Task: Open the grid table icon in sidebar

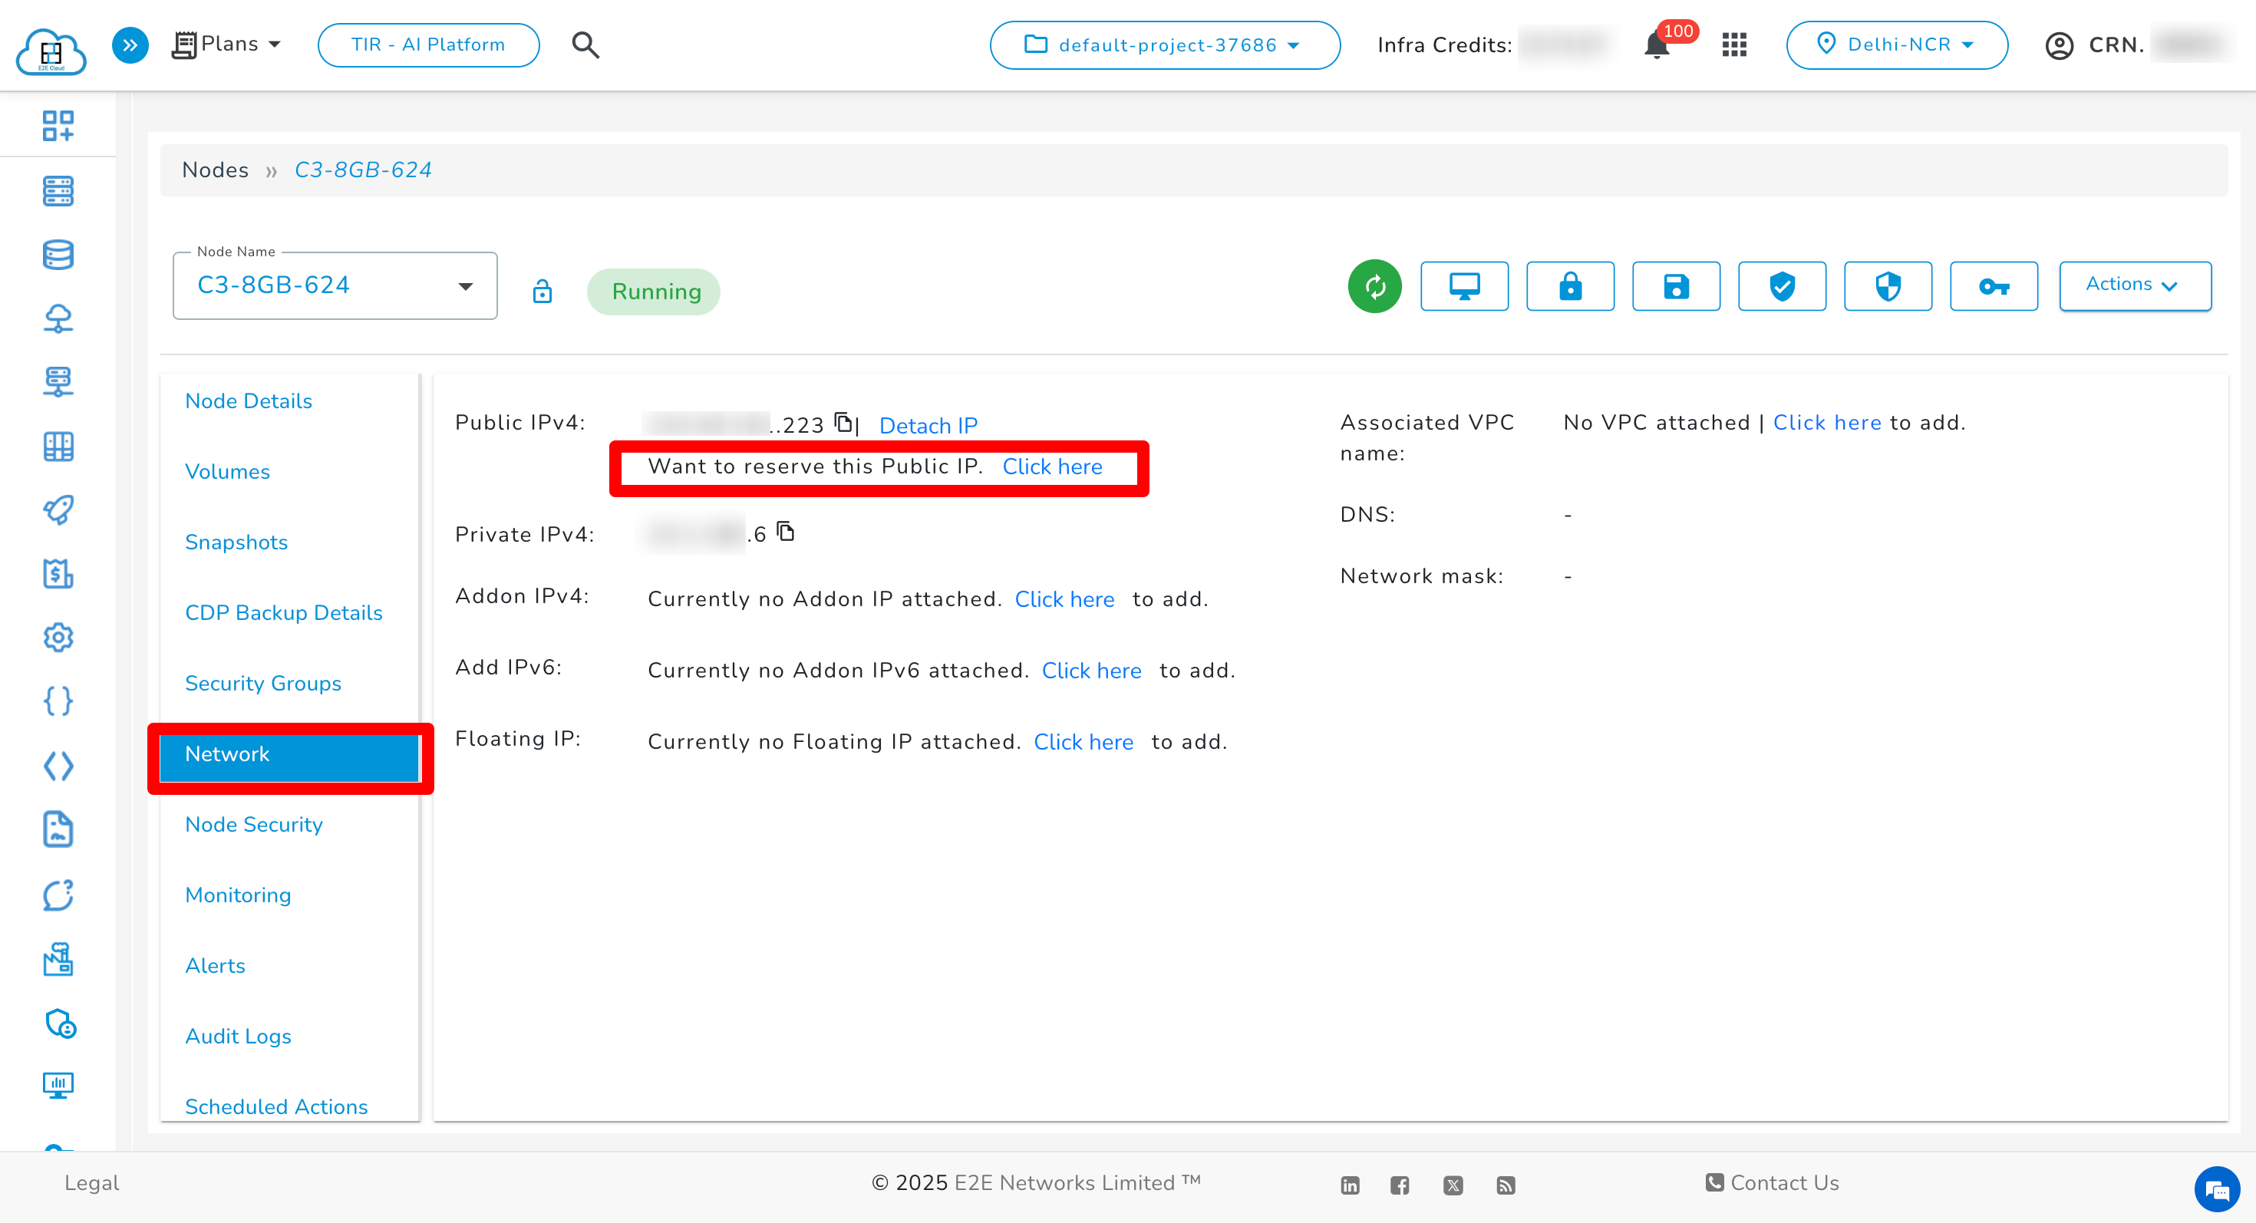Action: 58,447
